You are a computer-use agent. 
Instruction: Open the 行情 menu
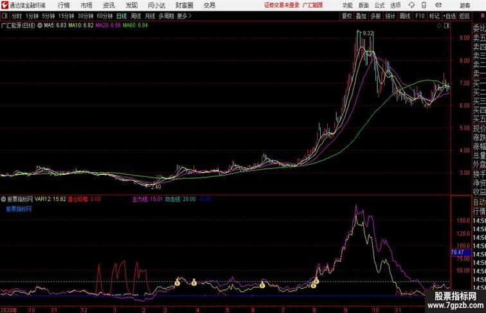[x=64, y=5]
